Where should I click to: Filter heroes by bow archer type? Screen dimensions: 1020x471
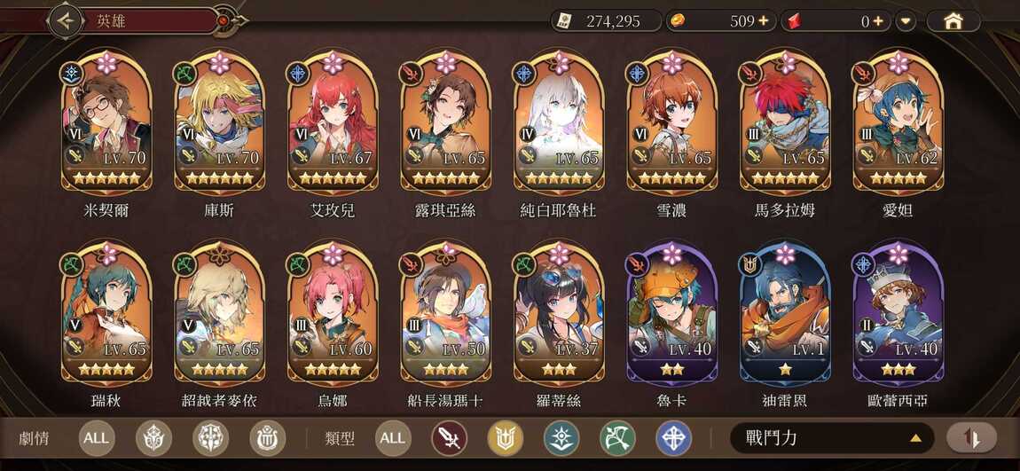[x=617, y=438]
